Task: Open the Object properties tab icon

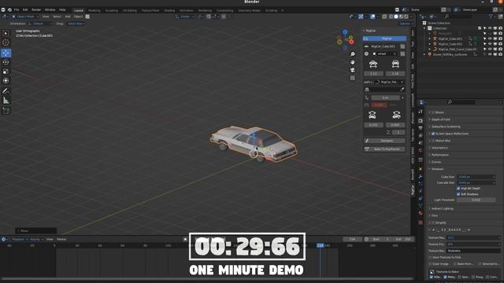Action: tap(421, 169)
